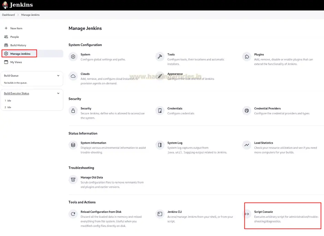Open the Credentials phone icon
The width and height of the screenshot is (324, 236).
pyautogui.click(x=160, y=111)
